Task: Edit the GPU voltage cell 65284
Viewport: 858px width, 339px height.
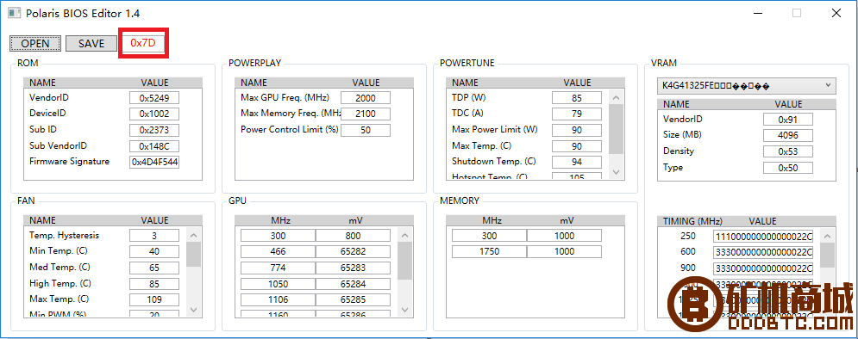Action: click(x=353, y=284)
